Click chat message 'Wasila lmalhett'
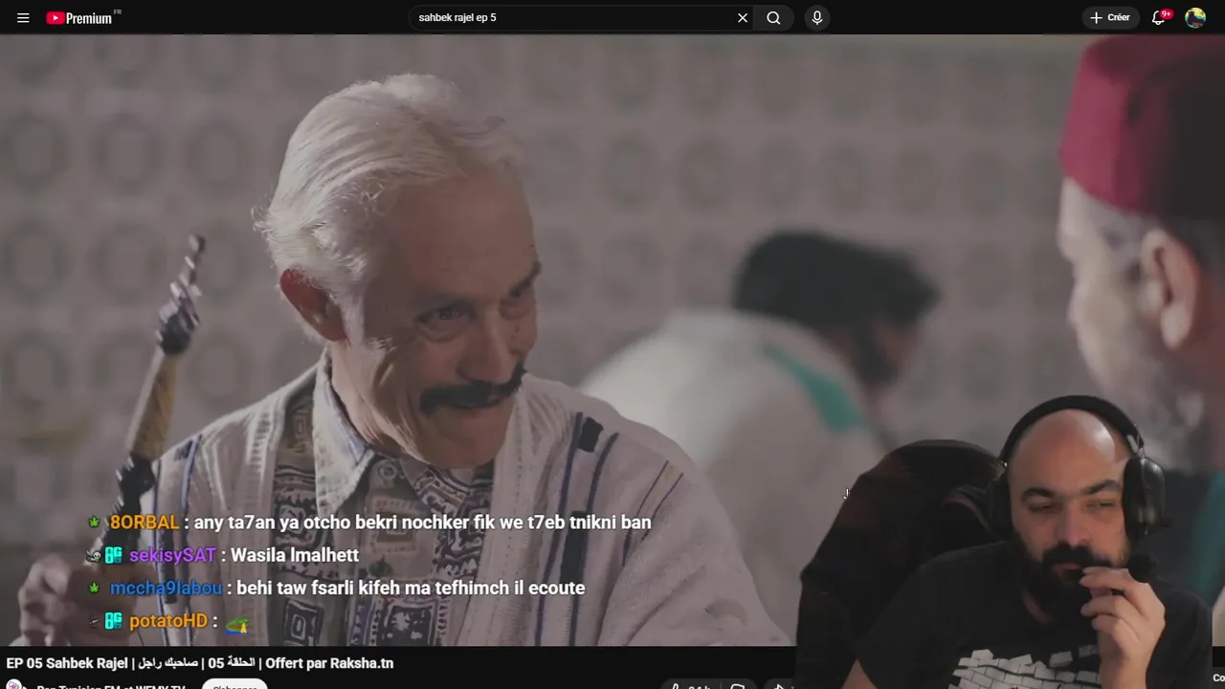 click(x=295, y=555)
